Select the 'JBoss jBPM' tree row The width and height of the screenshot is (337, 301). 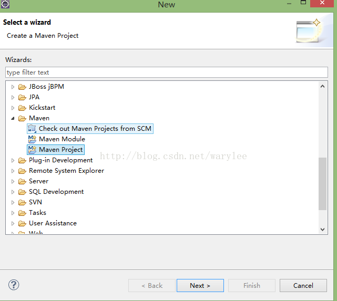(x=46, y=87)
